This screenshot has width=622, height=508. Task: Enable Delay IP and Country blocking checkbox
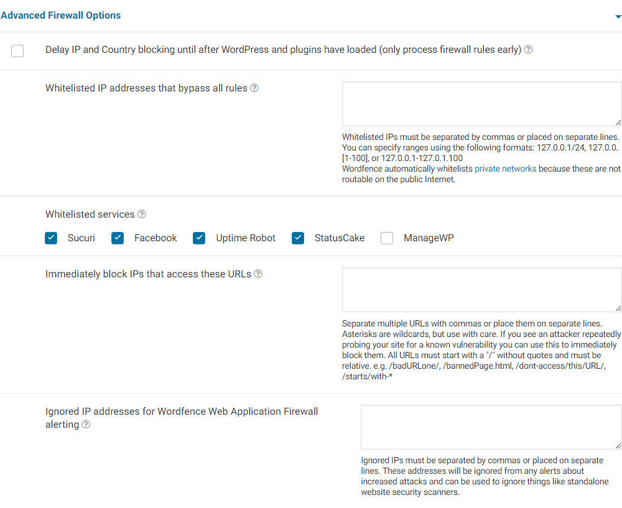coord(17,51)
